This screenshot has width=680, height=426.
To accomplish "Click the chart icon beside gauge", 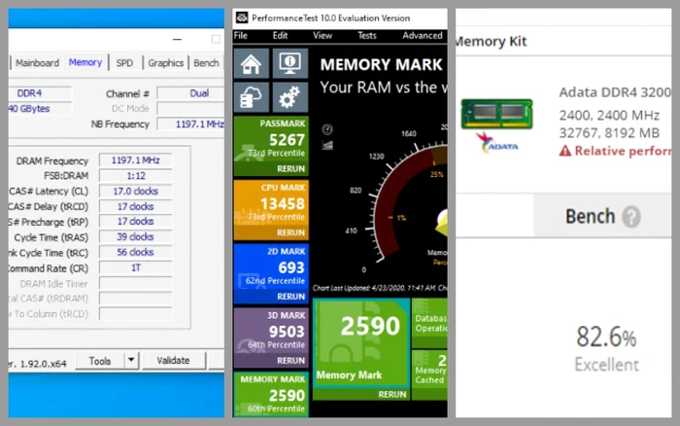I will [327, 145].
